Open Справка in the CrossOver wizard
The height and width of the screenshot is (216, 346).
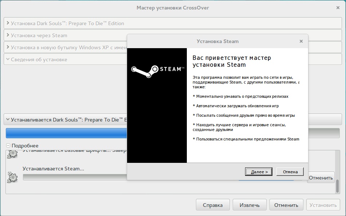point(213,205)
